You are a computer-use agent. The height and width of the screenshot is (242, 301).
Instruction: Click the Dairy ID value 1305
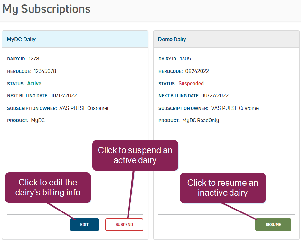pyautogui.click(x=185, y=59)
